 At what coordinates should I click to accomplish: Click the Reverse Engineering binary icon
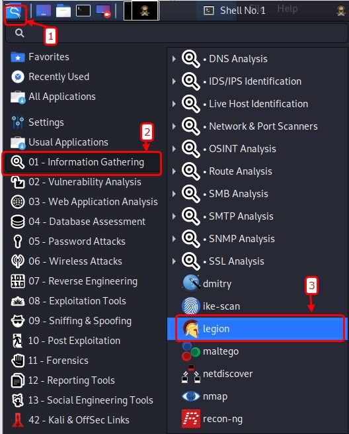tap(18, 281)
